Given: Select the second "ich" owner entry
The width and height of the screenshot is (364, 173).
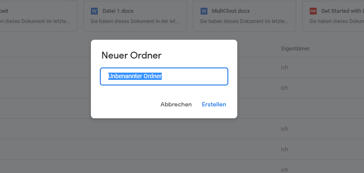Looking at the screenshot, I should pos(285,88).
